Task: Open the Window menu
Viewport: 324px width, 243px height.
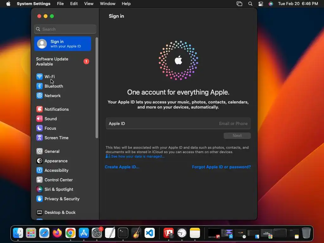Action: pos(108,4)
